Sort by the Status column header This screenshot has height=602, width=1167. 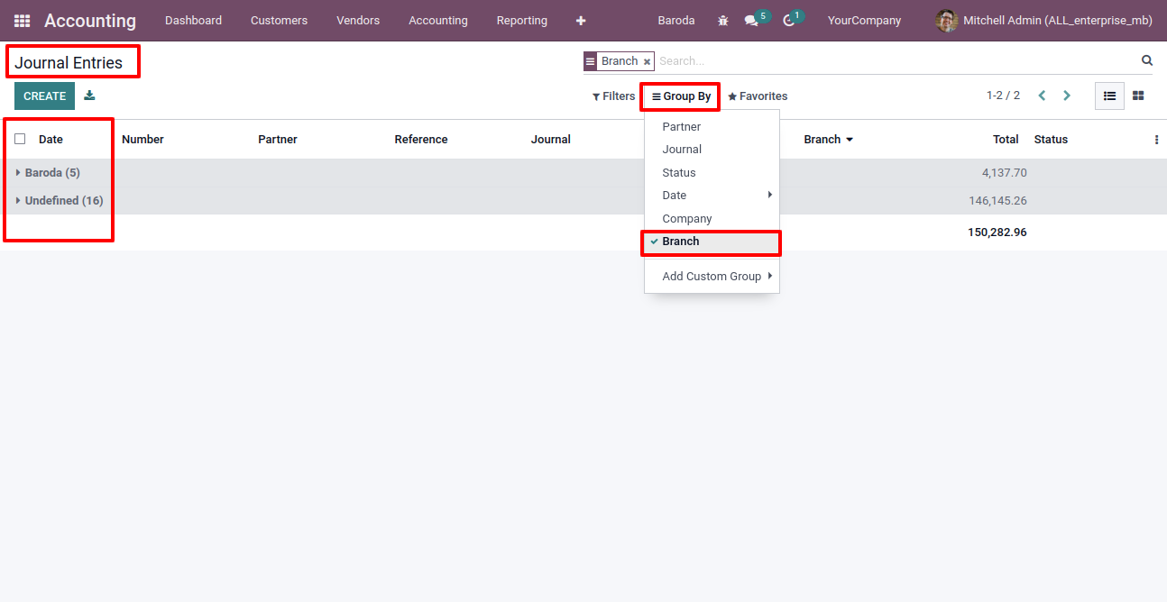tap(1051, 140)
